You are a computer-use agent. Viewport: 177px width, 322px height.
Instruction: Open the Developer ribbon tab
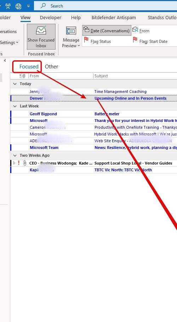point(51,18)
